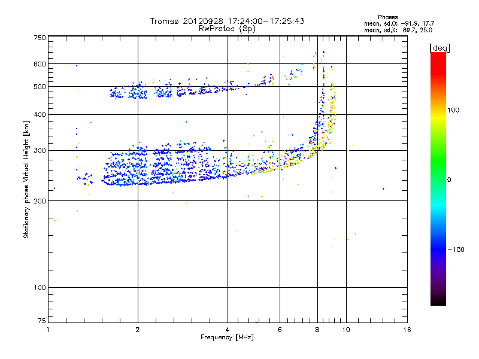
Task: Click the x-axis tick label '4'
Action: (228, 330)
